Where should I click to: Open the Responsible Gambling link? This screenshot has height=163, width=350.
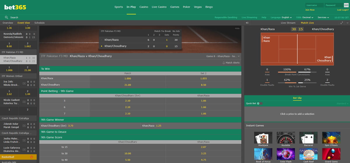pos(226,17)
